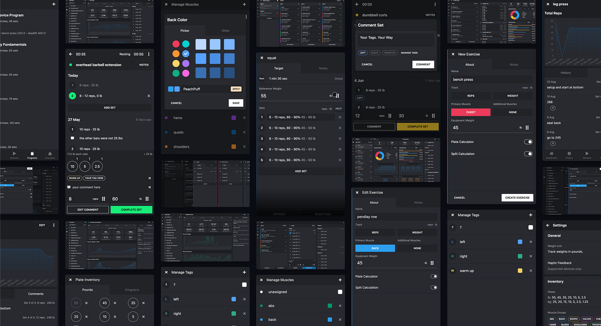601x326 pixels.
Task: Delete the 'warm up' tag in Manage Tags
Action: pos(531,271)
